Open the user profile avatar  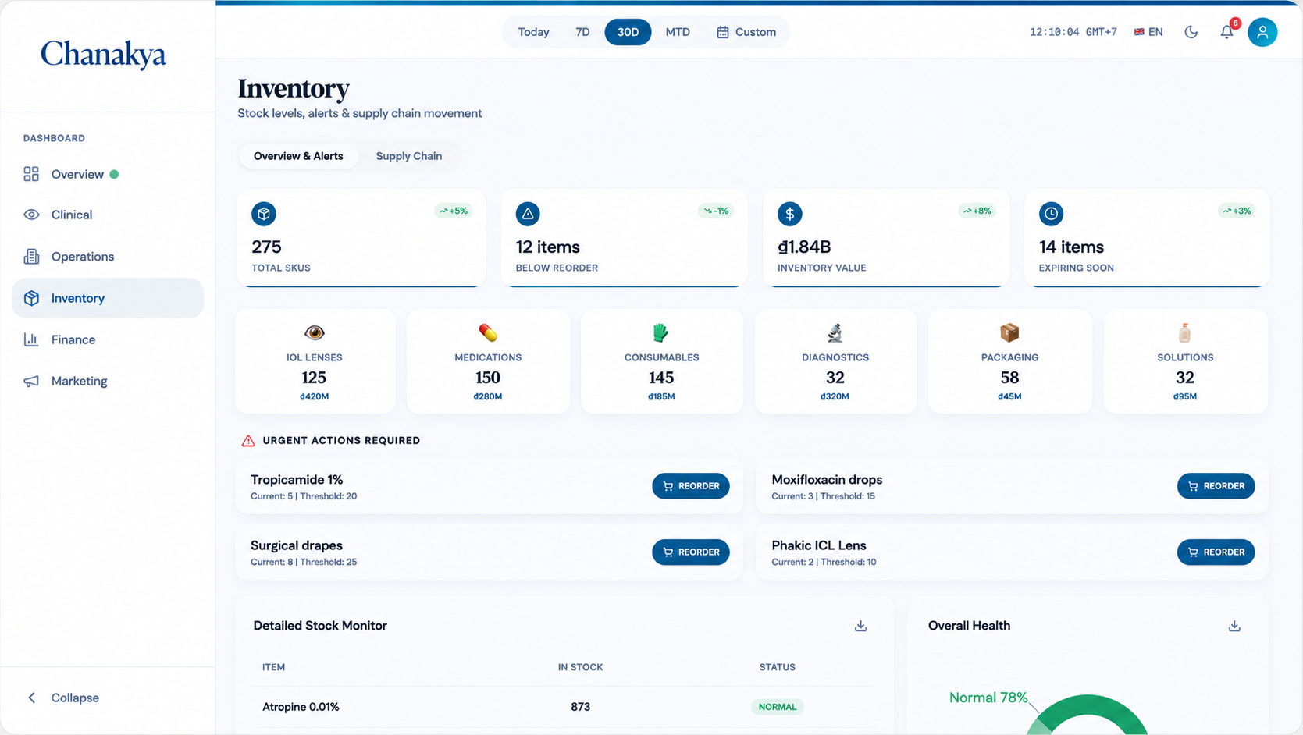(x=1262, y=32)
